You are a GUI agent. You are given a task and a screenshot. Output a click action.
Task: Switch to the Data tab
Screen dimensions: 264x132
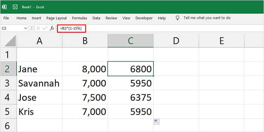click(x=96, y=18)
